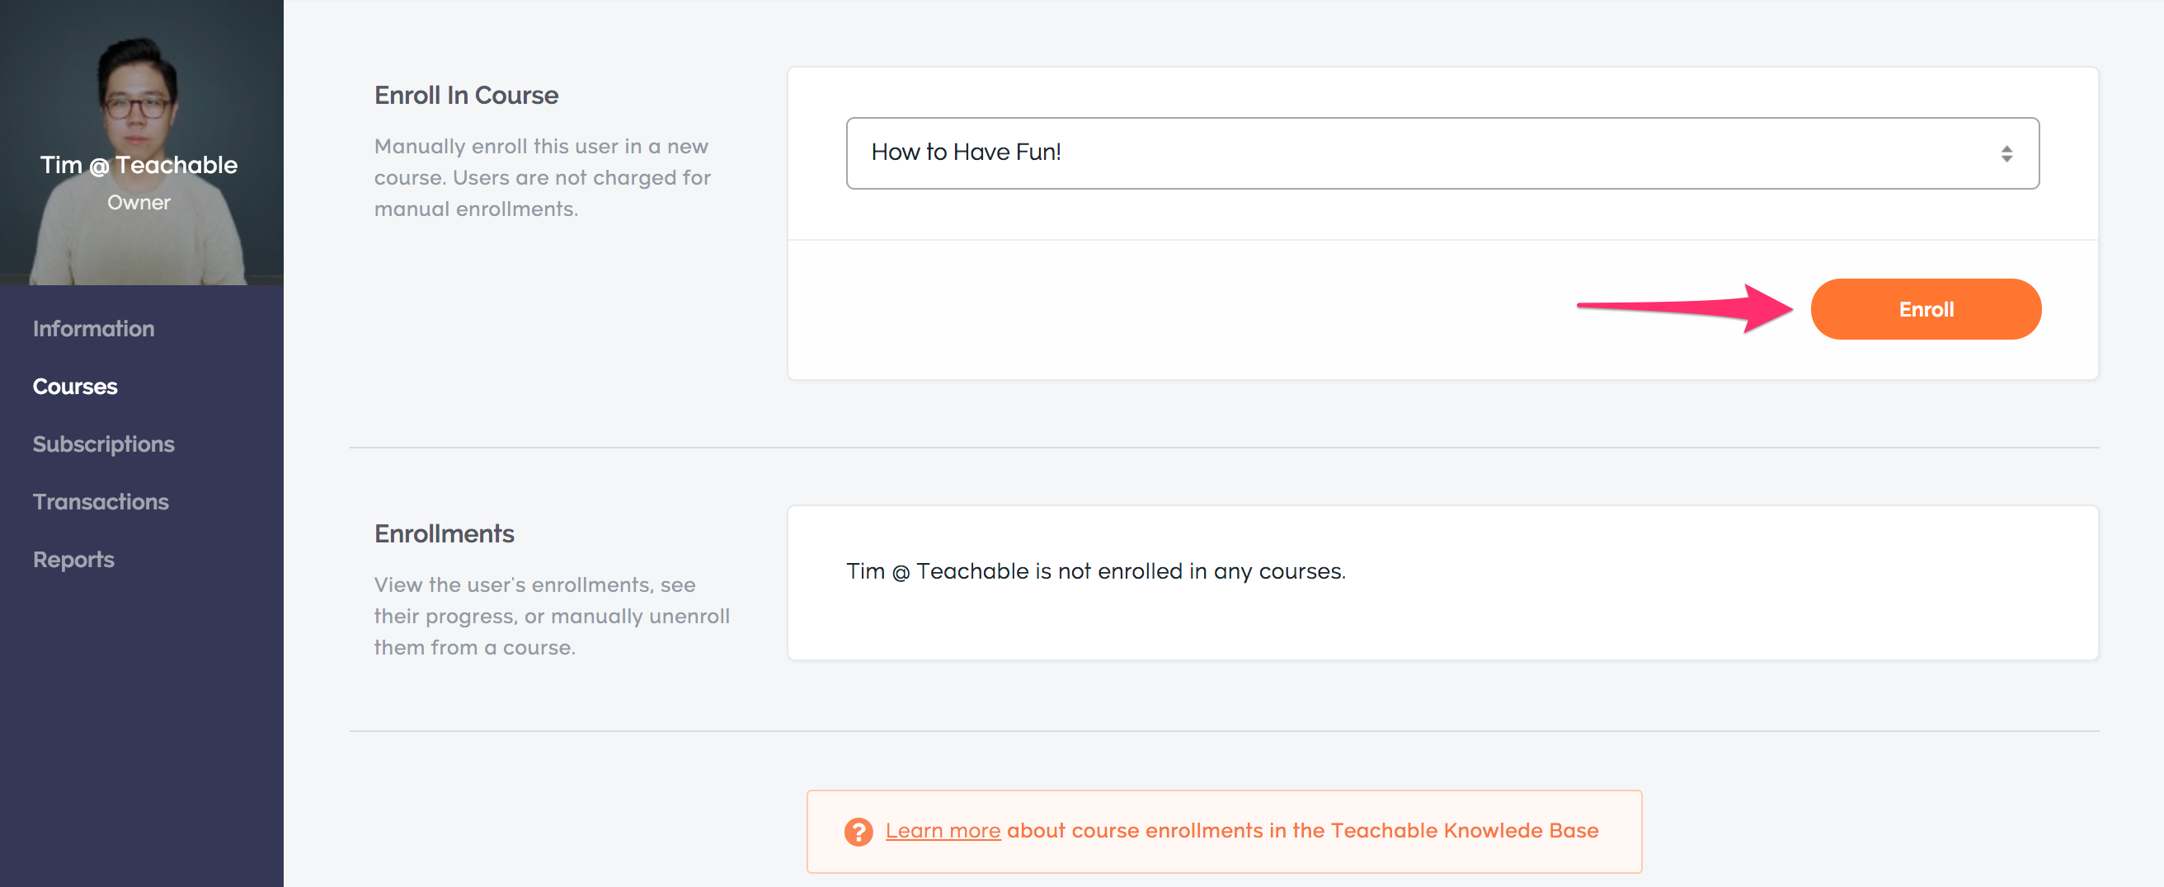Viewport: 2164px width, 887px height.
Task: Click the orange question mark help icon
Action: [x=858, y=832]
